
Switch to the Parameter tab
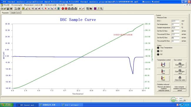(x=5, y=13)
